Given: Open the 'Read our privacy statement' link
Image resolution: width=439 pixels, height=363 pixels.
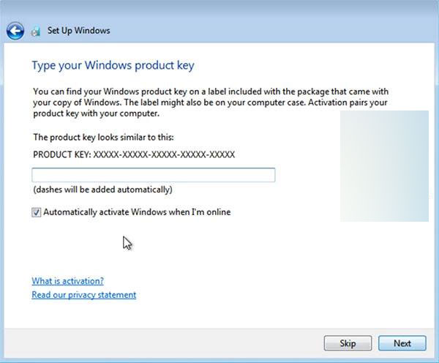Looking at the screenshot, I should pos(83,295).
